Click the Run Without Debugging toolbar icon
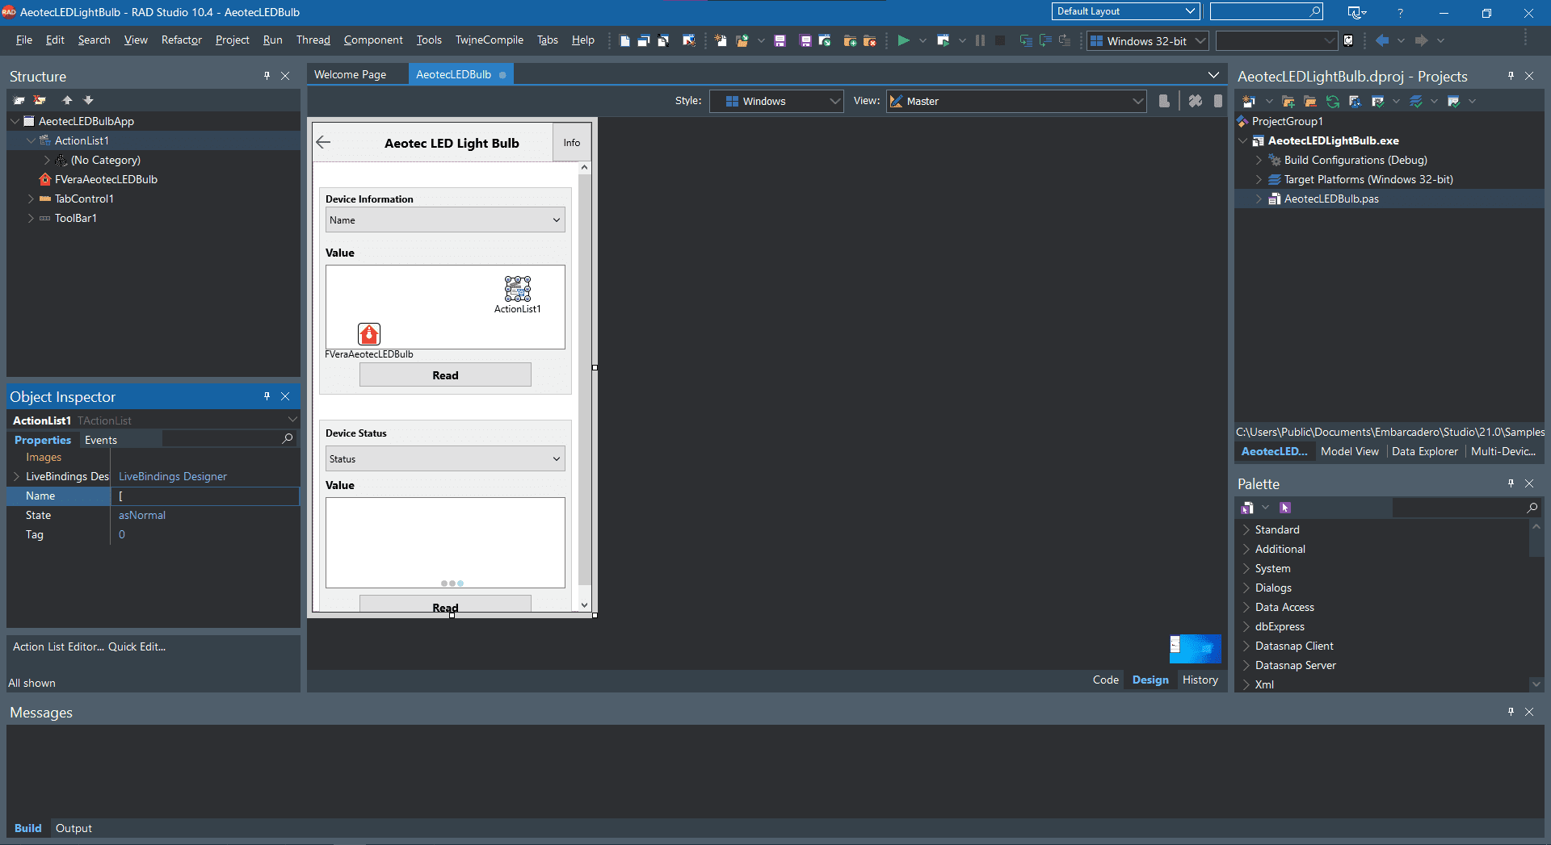 (943, 40)
